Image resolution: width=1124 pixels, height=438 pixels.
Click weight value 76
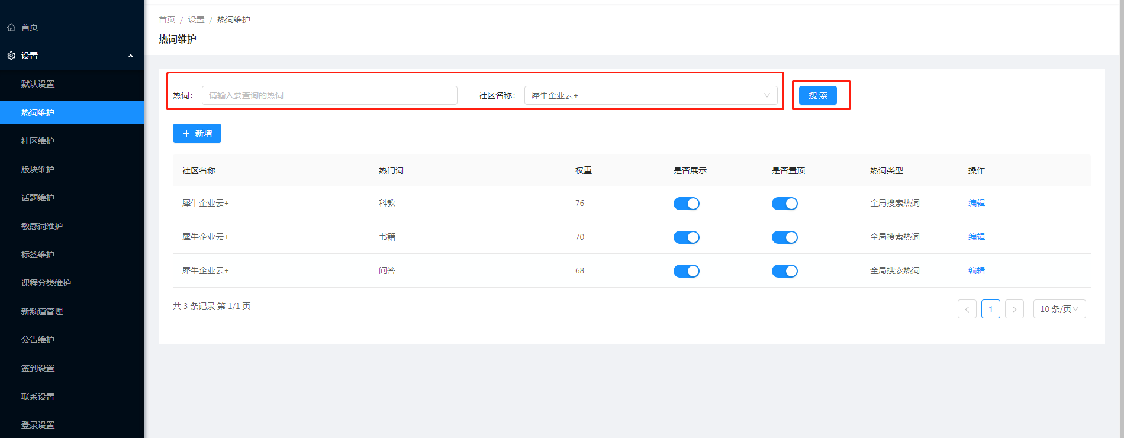pos(579,203)
